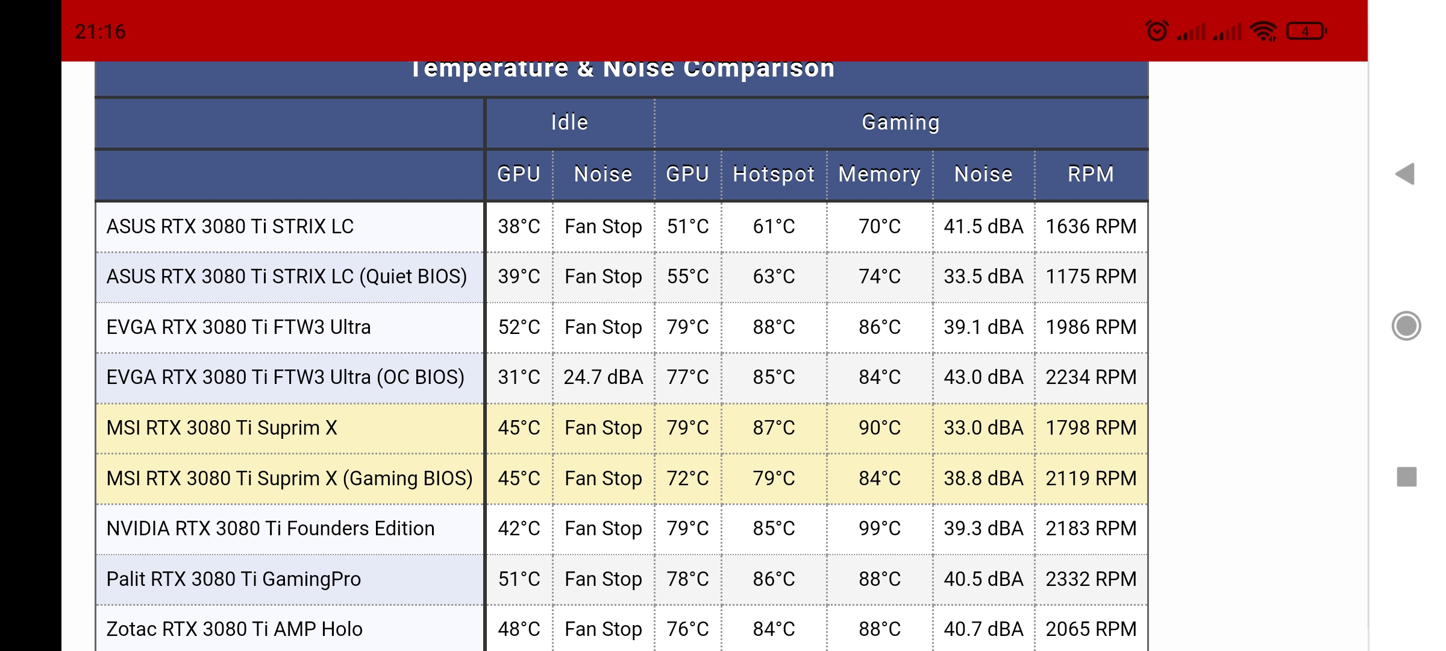Tap the Zotac RTX 3080 Ti AMP Holo entry
This screenshot has width=1446, height=651.
(x=234, y=629)
